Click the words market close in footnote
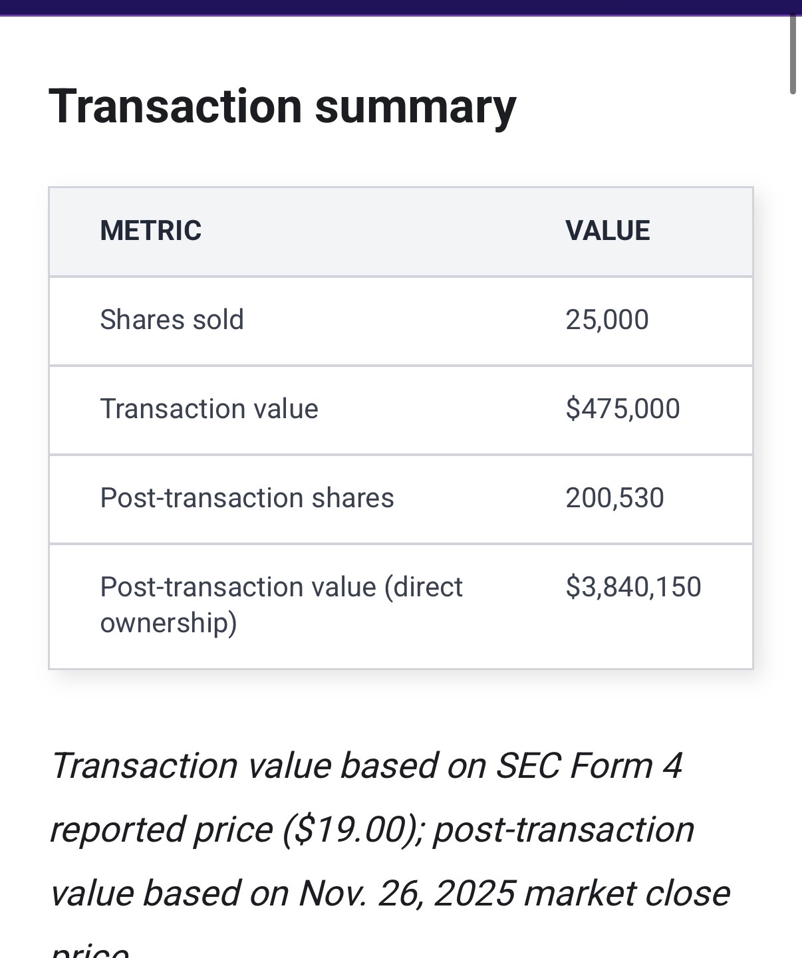This screenshot has height=958, width=802. [x=626, y=893]
